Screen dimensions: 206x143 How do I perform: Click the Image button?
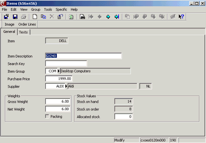pyautogui.click(x=10, y=24)
